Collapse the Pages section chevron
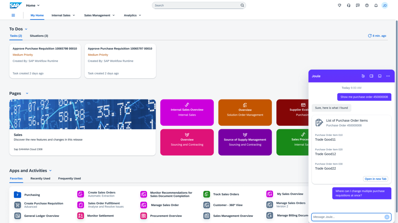 pyautogui.click(x=27, y=94)
